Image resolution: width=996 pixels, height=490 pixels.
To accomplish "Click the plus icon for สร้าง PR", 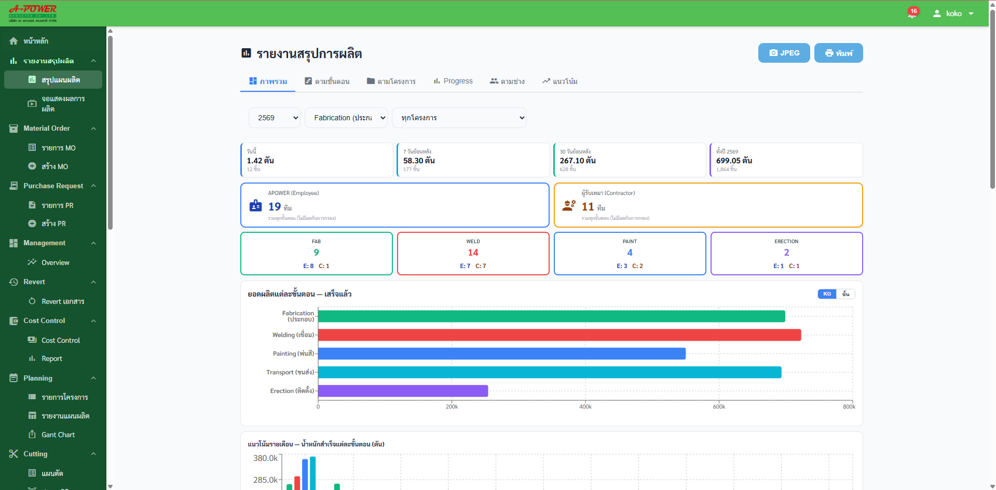I will 32,223.
